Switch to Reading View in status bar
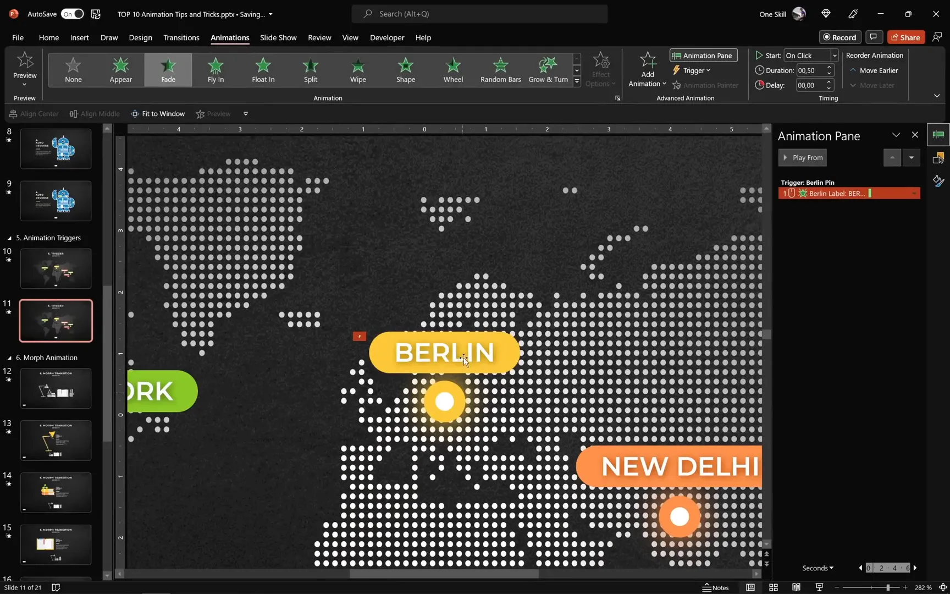Viewport: 950px width, 594px height. 796,587
